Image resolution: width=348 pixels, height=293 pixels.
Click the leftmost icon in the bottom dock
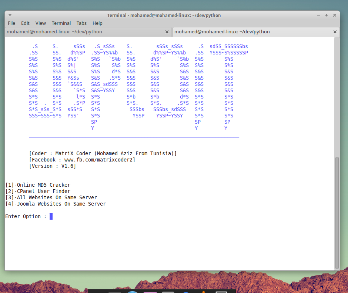[115, 291]
